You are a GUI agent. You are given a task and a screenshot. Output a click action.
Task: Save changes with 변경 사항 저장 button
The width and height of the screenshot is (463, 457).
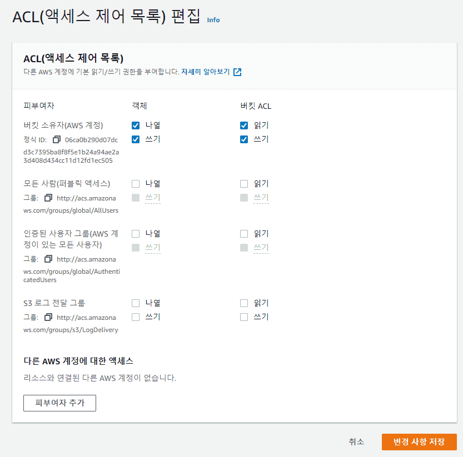(x=419, y=442)
